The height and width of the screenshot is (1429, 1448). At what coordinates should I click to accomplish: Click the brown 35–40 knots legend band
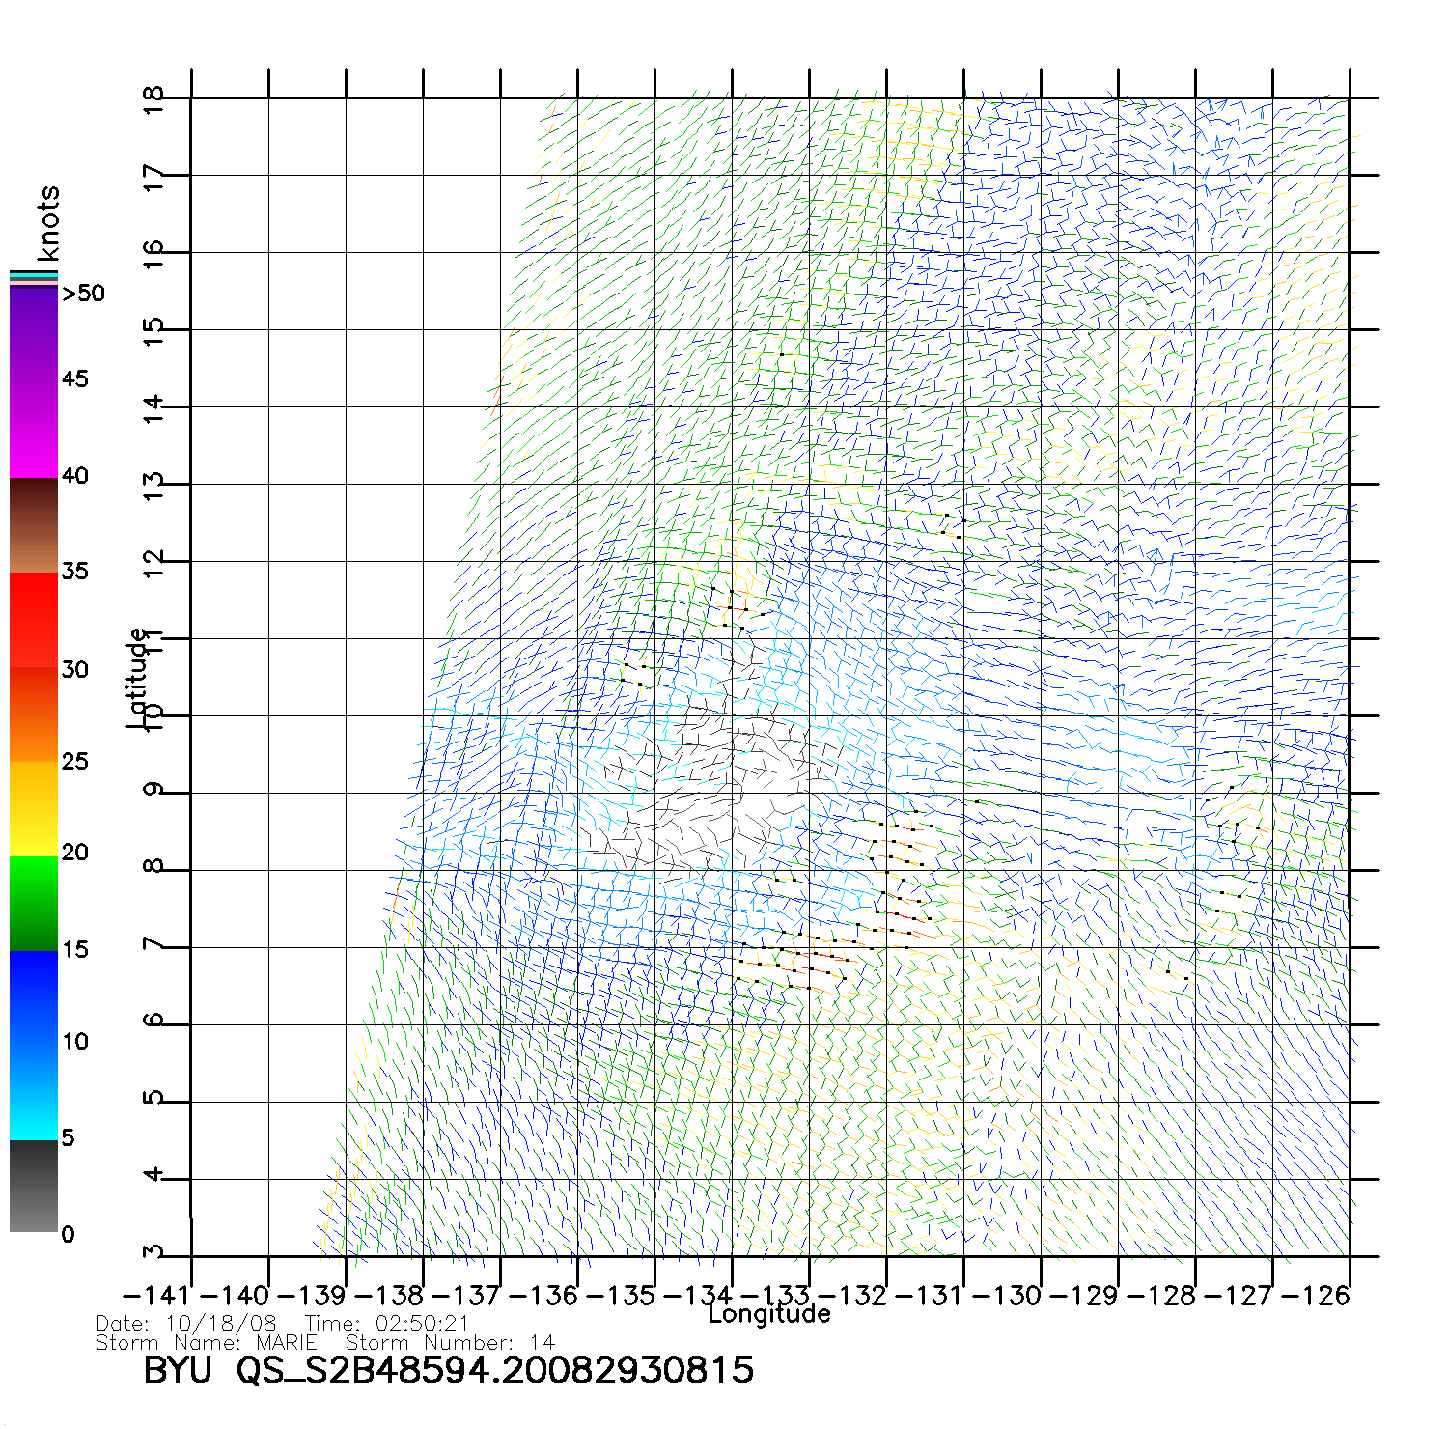point(33,526)
